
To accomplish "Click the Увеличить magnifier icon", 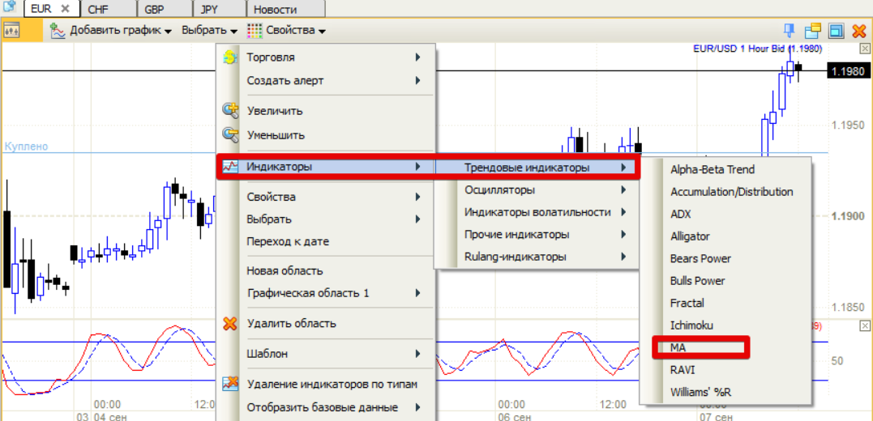I will pos(230,110).
